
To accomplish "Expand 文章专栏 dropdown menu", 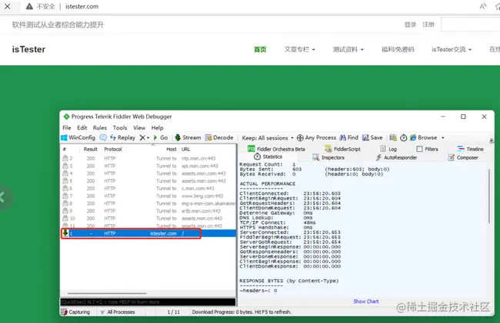I will pyautogui.click(x=300, y=49).
